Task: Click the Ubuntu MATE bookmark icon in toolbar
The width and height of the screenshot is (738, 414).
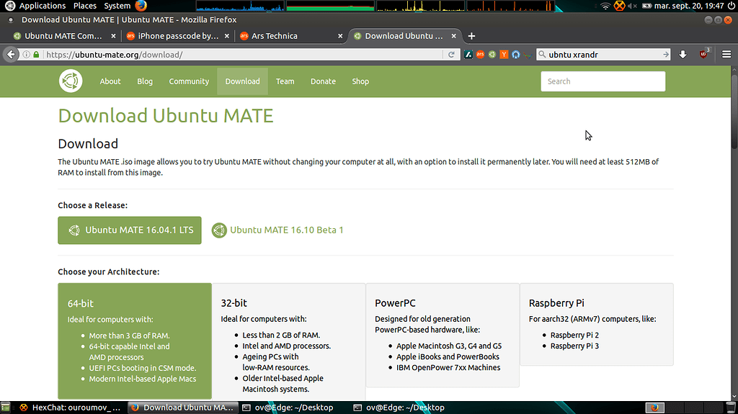Action: coord(492,55)
